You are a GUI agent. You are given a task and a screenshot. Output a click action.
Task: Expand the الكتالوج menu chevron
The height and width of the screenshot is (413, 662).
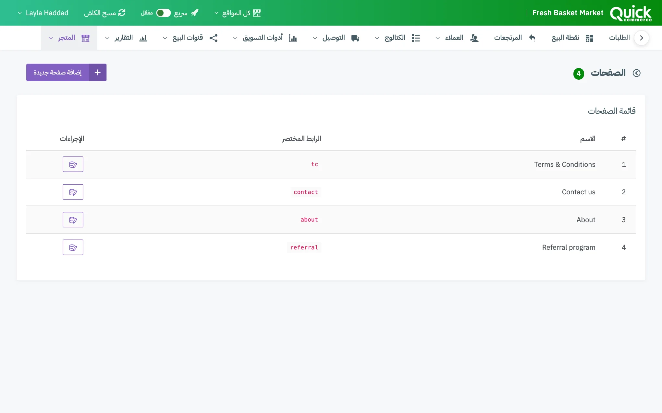377,38
